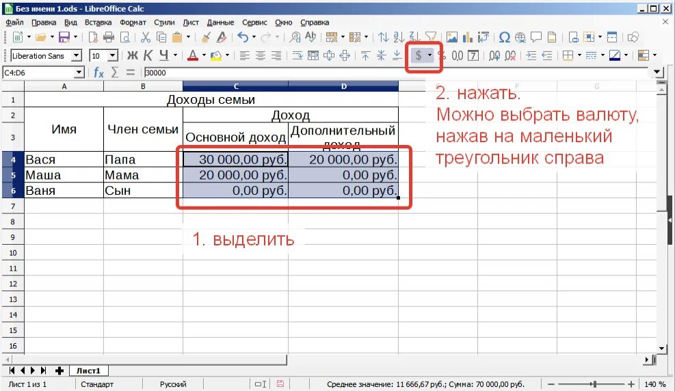Open Function Wizard fx icon
This screenshot has height=391, width=675.
[98, 72]
